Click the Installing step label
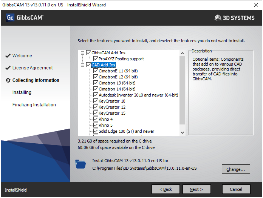Image resolution: width=263 pixels, height=198 pixels. (22, 92)
